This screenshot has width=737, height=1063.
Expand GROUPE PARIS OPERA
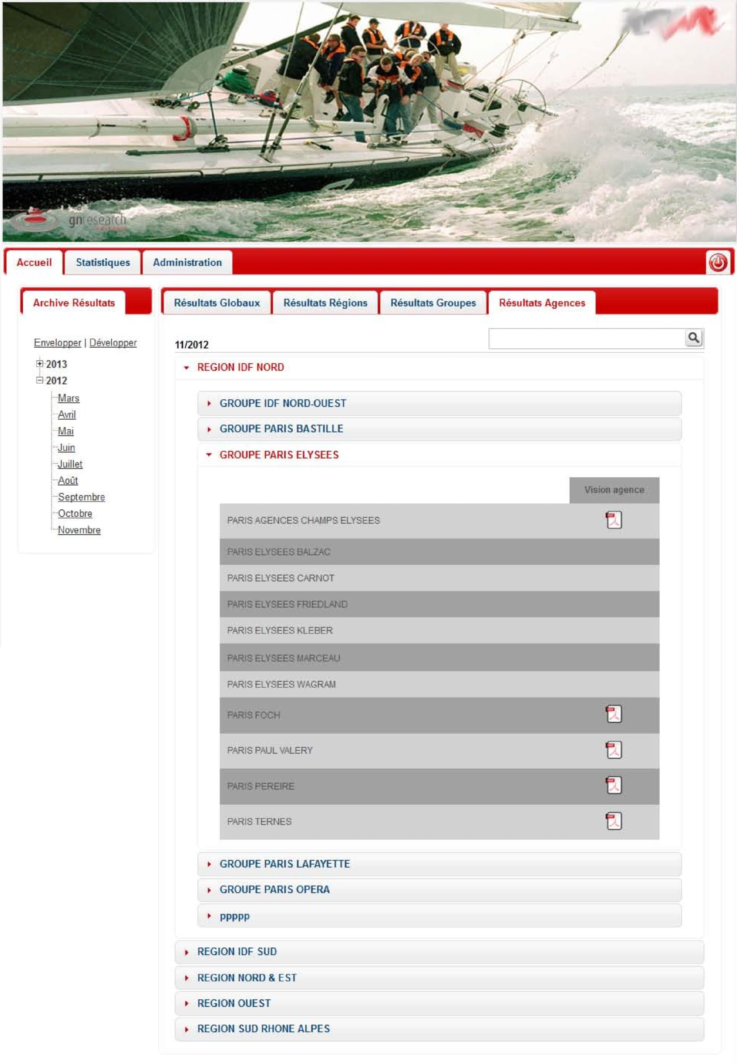439,890
